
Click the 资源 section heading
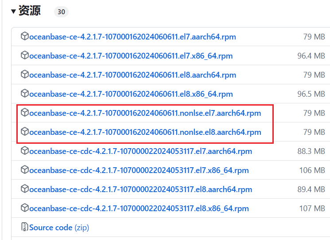(30, 11)
